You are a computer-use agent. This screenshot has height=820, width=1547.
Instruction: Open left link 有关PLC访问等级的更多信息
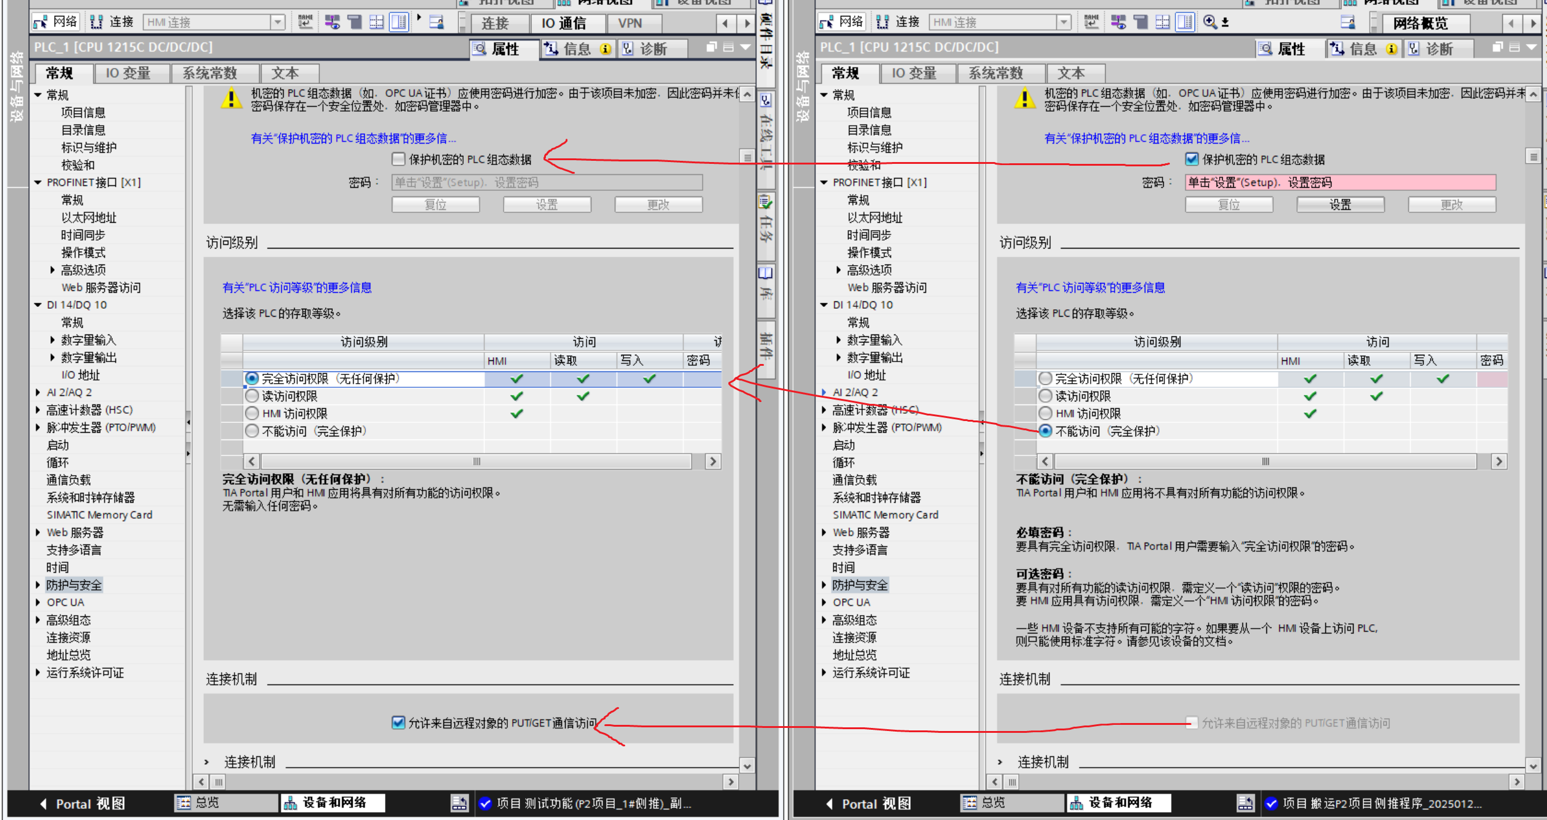(x=297, y=287)
